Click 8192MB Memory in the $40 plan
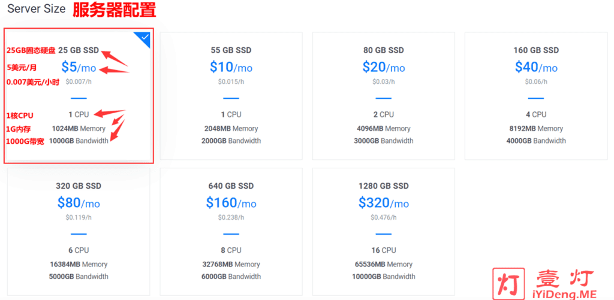The image size is (614, 300). (x=536, y=129)
